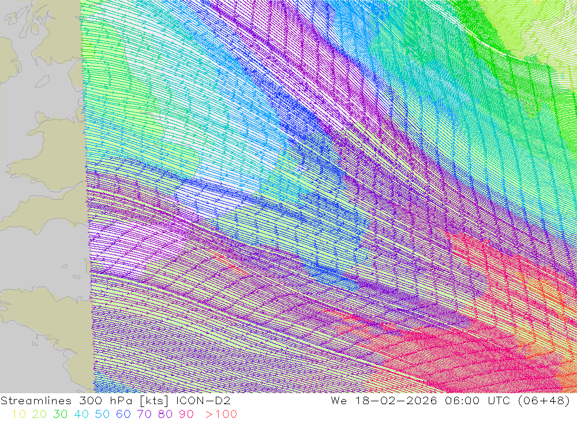Image resolution: width=577 pixels, height=422 pixels.
Task: Click the '(06+48)' forecast offset text
Action: click(x=544, y=401)
